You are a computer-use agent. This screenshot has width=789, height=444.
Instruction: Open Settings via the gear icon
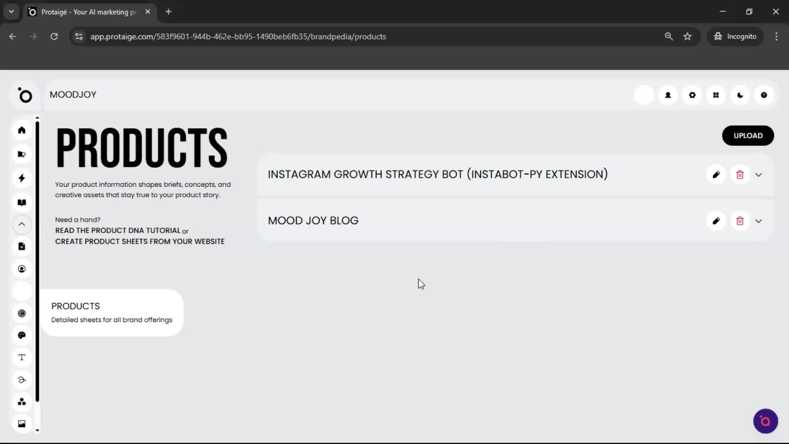pyautogui.click(x=692, y=95)
